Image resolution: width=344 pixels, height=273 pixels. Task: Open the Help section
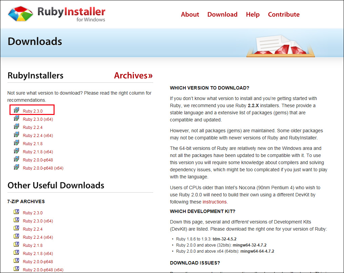(x=253, y=14)
